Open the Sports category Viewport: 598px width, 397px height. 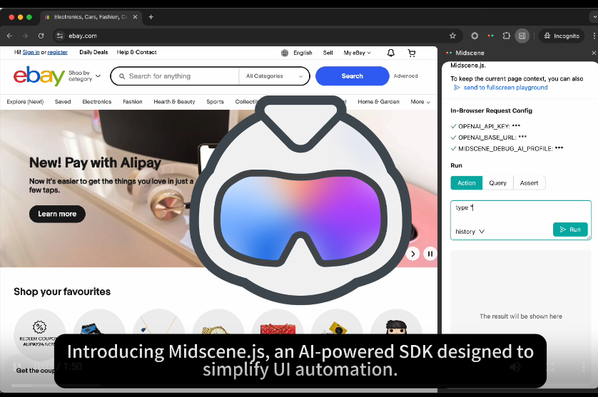[215, 102]
